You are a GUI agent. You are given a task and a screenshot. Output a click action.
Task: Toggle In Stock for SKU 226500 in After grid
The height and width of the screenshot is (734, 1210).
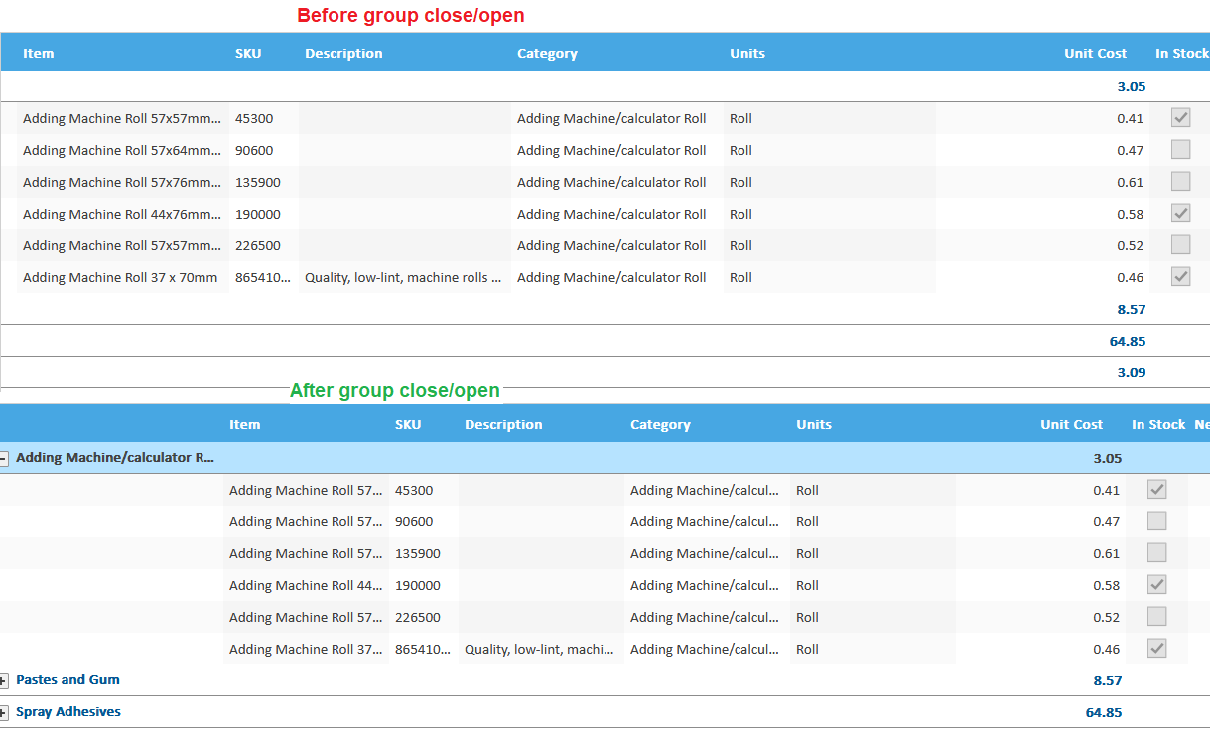click(1156, 617)
